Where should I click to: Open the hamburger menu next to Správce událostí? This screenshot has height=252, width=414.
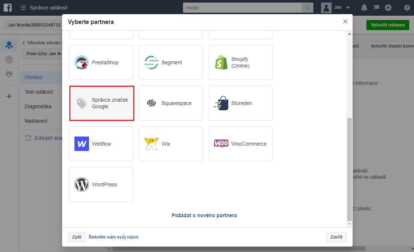click(23, 8)
